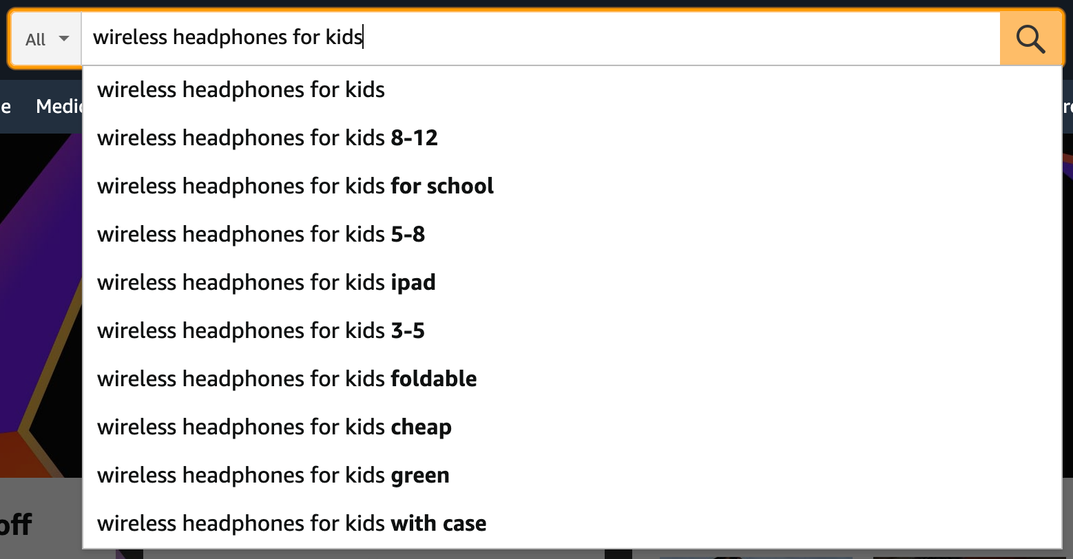This screenshot has width=1073, height=559.
Task: Choose suggestion wireless headphones for kids ipad
Action: click(266, 282)
